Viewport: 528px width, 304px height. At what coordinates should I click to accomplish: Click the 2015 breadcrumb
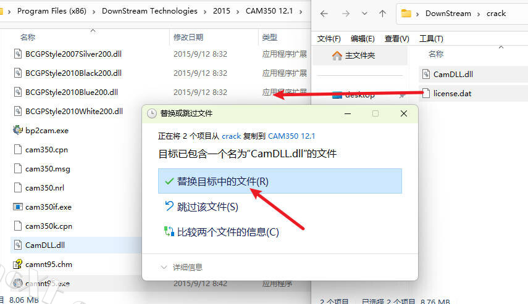tap(222, 11)
